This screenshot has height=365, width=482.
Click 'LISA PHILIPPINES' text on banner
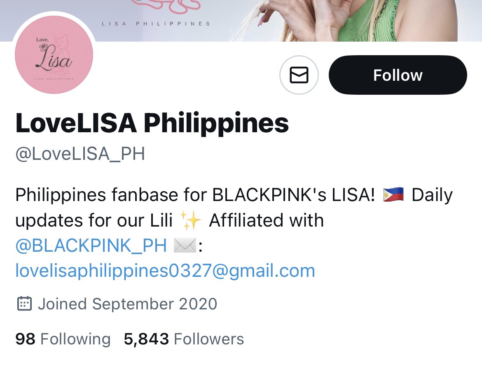(156, 23)
